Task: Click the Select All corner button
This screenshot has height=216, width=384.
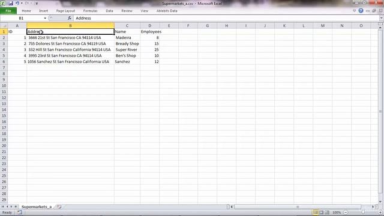Action: pos(4,25)
